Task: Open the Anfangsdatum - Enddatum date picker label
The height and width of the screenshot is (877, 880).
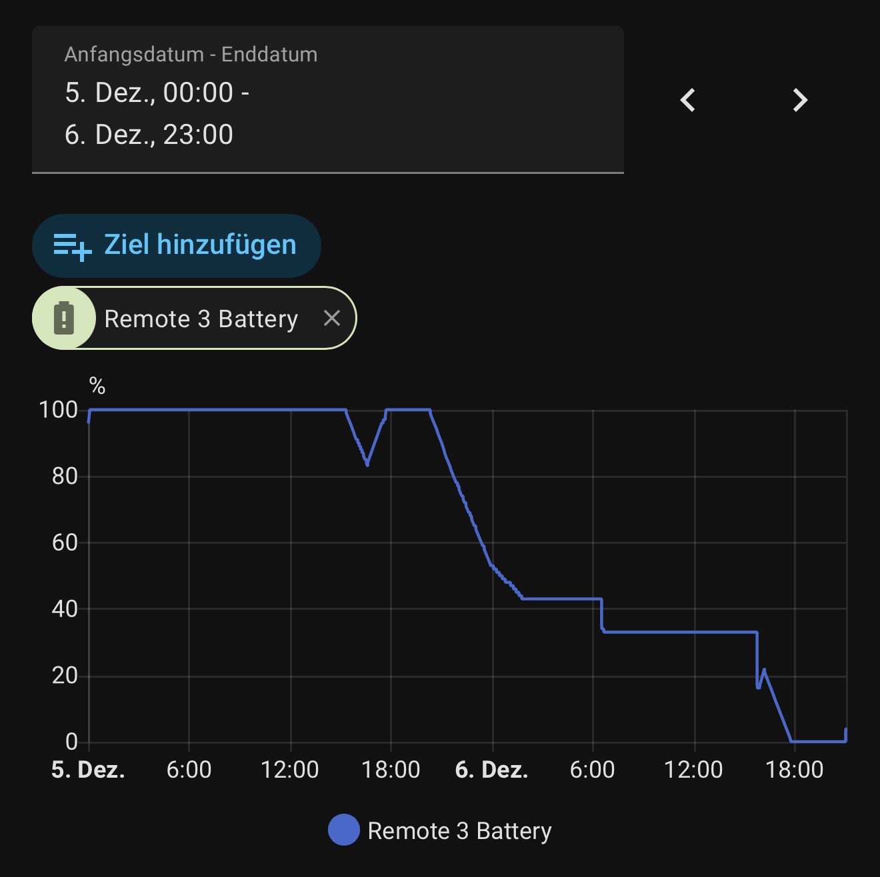Action: (191, 55)
